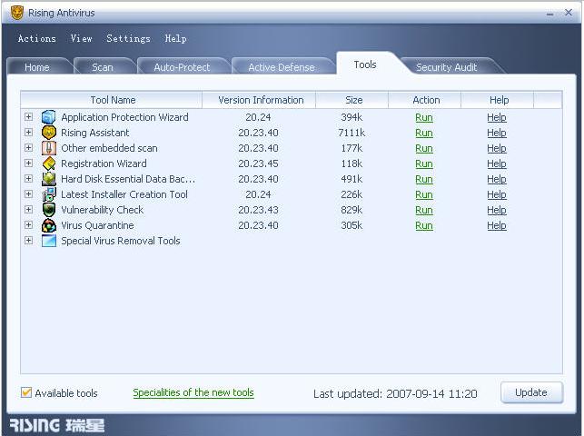Screen dimensions: 584x436
Task: Expand the Virus Quarantine row
Action: (28, 225)
